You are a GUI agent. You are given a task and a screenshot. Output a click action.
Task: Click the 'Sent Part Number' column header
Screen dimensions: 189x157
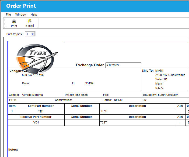point(41,106)
